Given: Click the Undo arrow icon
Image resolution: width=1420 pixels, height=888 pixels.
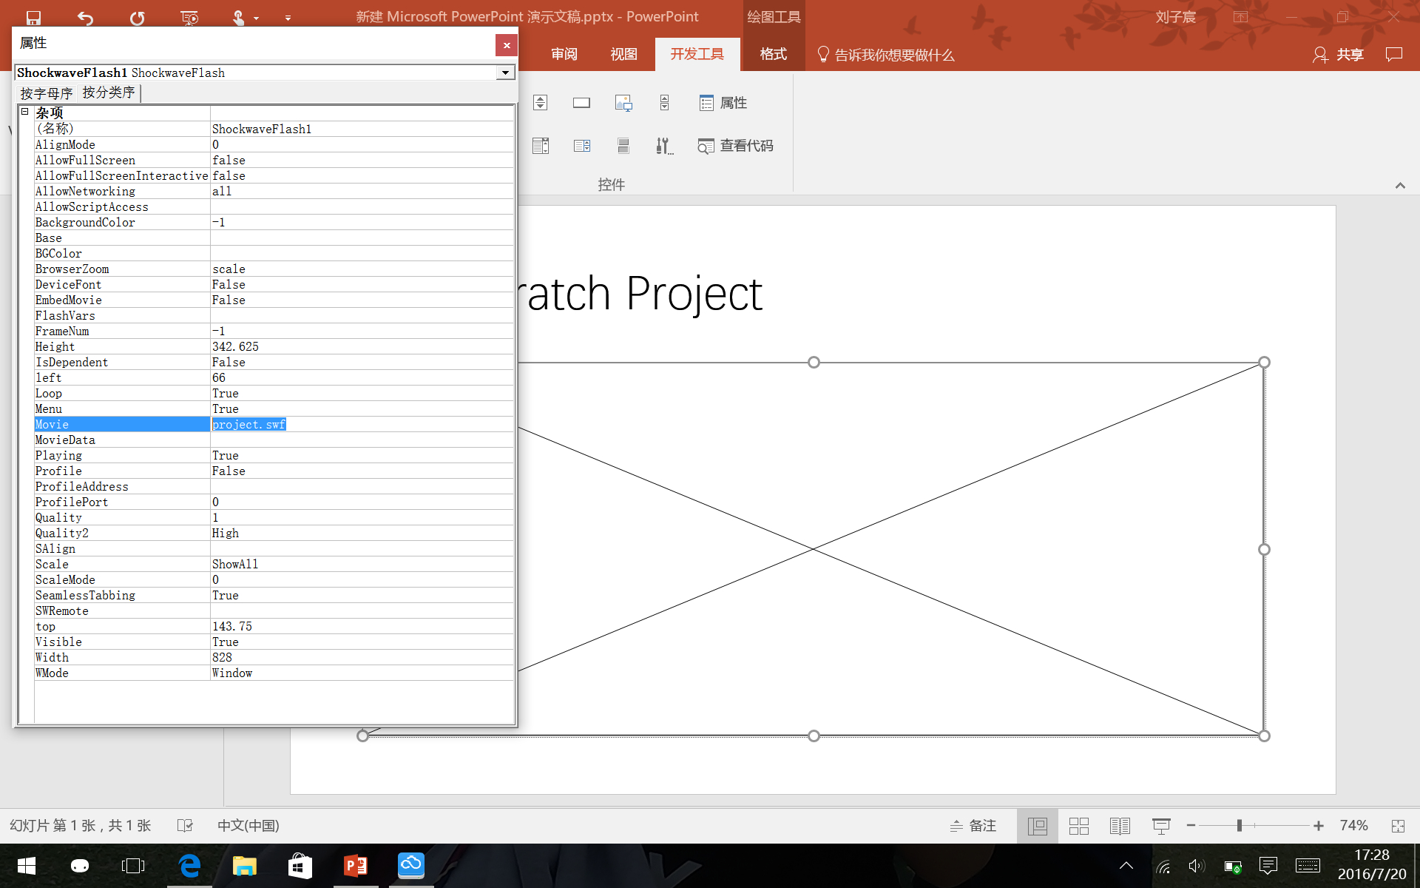Looking at the screenshot, I should click(x=85, y=18).
